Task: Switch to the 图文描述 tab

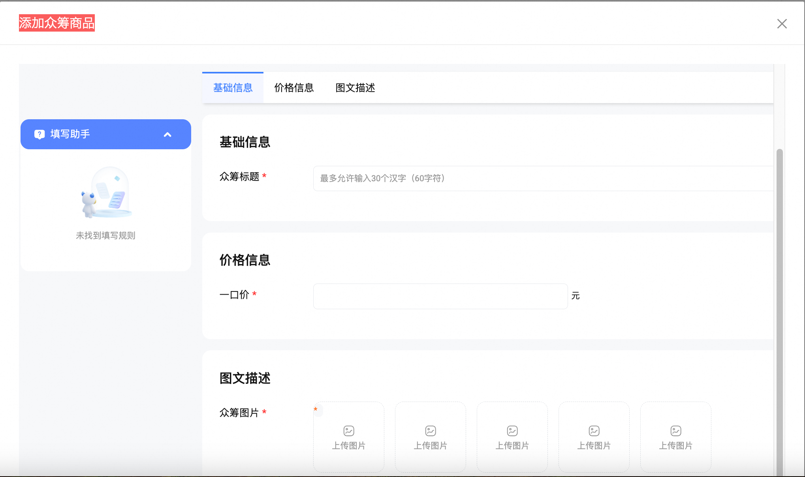Action: (x=355, y=88)
